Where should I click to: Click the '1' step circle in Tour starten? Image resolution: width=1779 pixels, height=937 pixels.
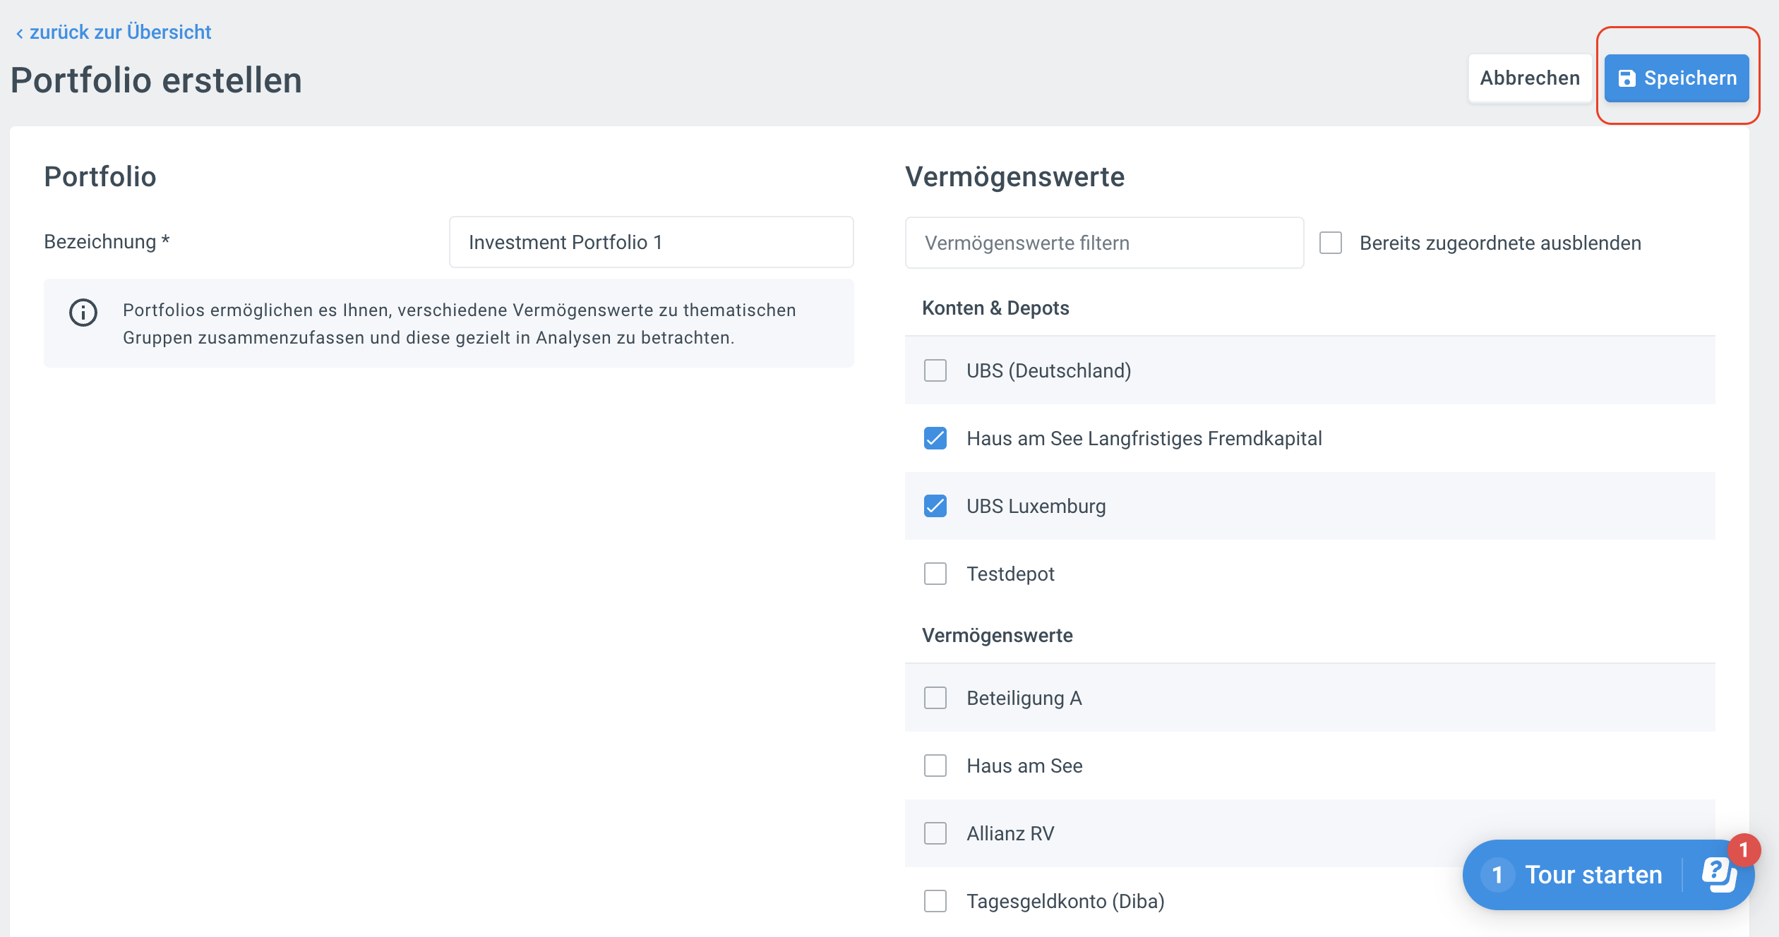pos(1498,876)
